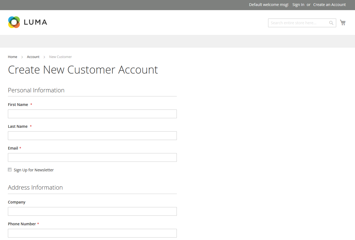Click the Create New Customer Account heading
Screen dimensions: 355x240
coord(83,70)
